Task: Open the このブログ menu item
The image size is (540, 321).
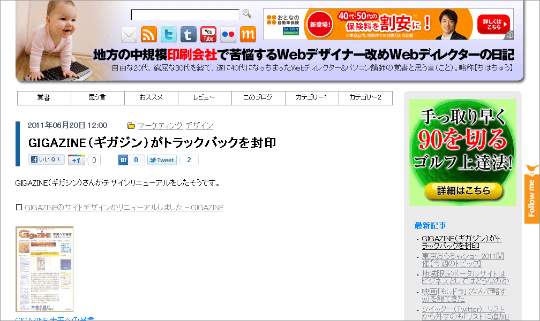Action: click(x=258, y=98)
